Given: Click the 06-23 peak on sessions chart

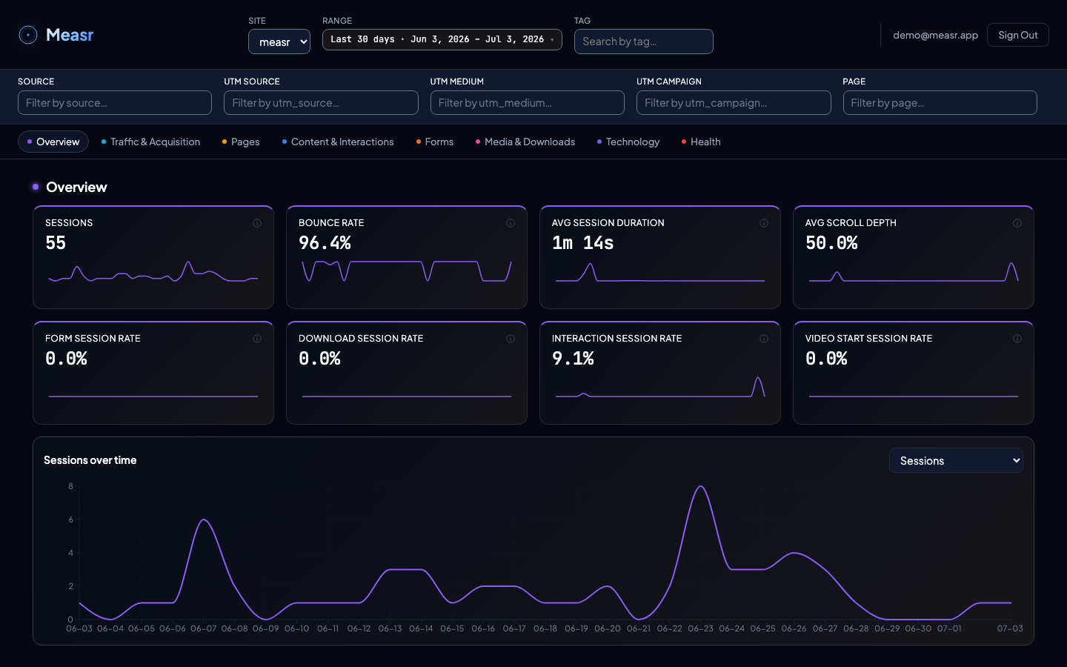Looking at the screenshot, I should pyautogui.click(x=700, y=487).
